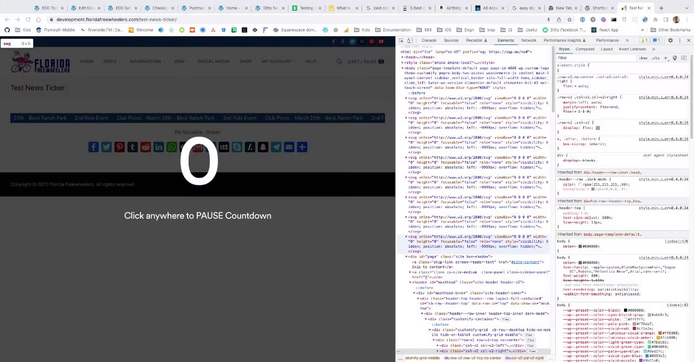
Task: Open the CART / $0.00 link
Action: pyautogui.click(x=365, y=61)
